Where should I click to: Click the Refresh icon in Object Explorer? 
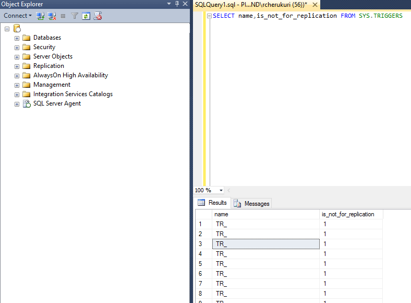(x=86, y=16)
